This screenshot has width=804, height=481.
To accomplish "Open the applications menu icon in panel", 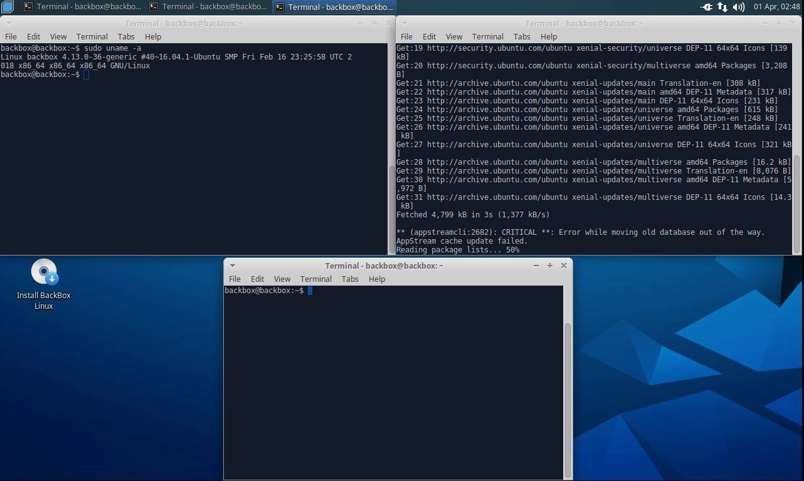I will pos(8,7).
